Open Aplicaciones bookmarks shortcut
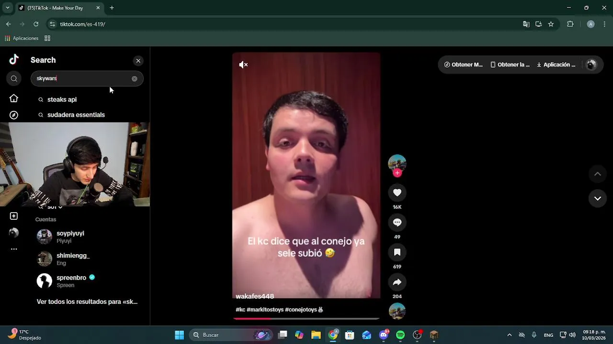The width and height of the screenshot is (613, 344). click(22, 38)
